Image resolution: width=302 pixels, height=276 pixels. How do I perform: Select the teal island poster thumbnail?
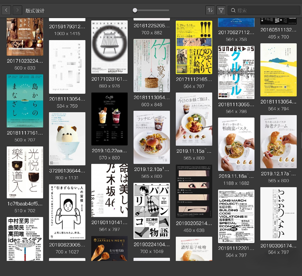point(25,101)
